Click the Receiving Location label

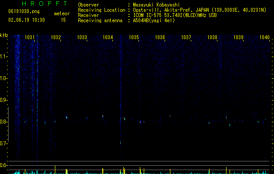(x=101, y=10)
